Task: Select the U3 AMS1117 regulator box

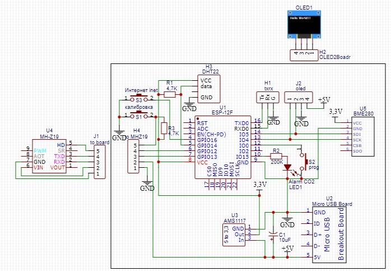Action: [234, 235]
